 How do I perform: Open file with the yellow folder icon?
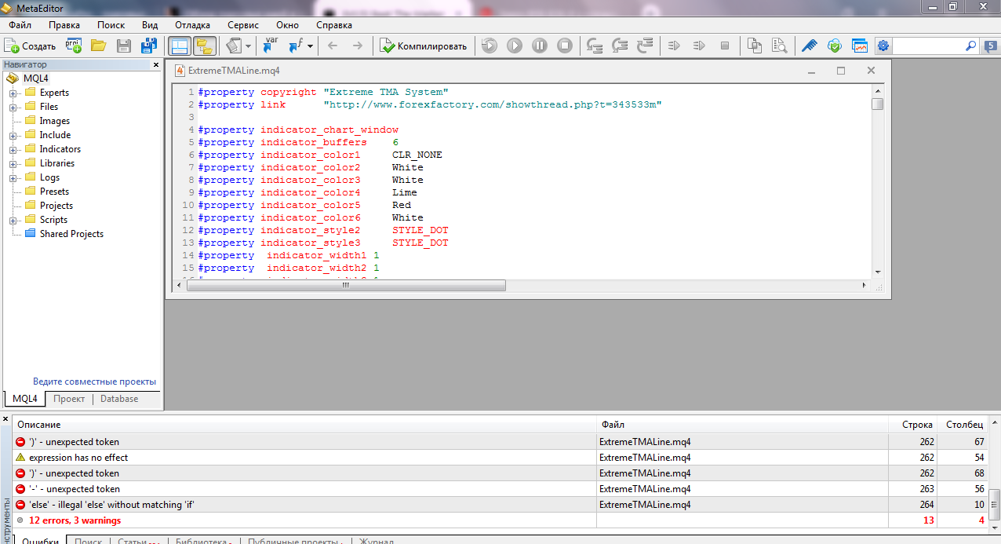coord(98,46)
